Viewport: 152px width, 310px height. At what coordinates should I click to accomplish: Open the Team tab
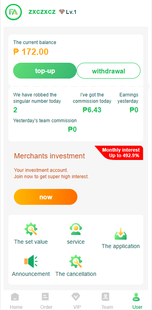point(107,301)
